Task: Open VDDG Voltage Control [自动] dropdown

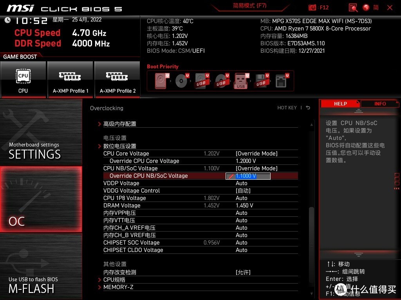Action: (x=243, y=191)
